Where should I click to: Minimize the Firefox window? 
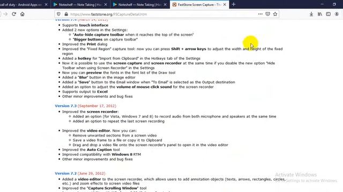point(322,4)
